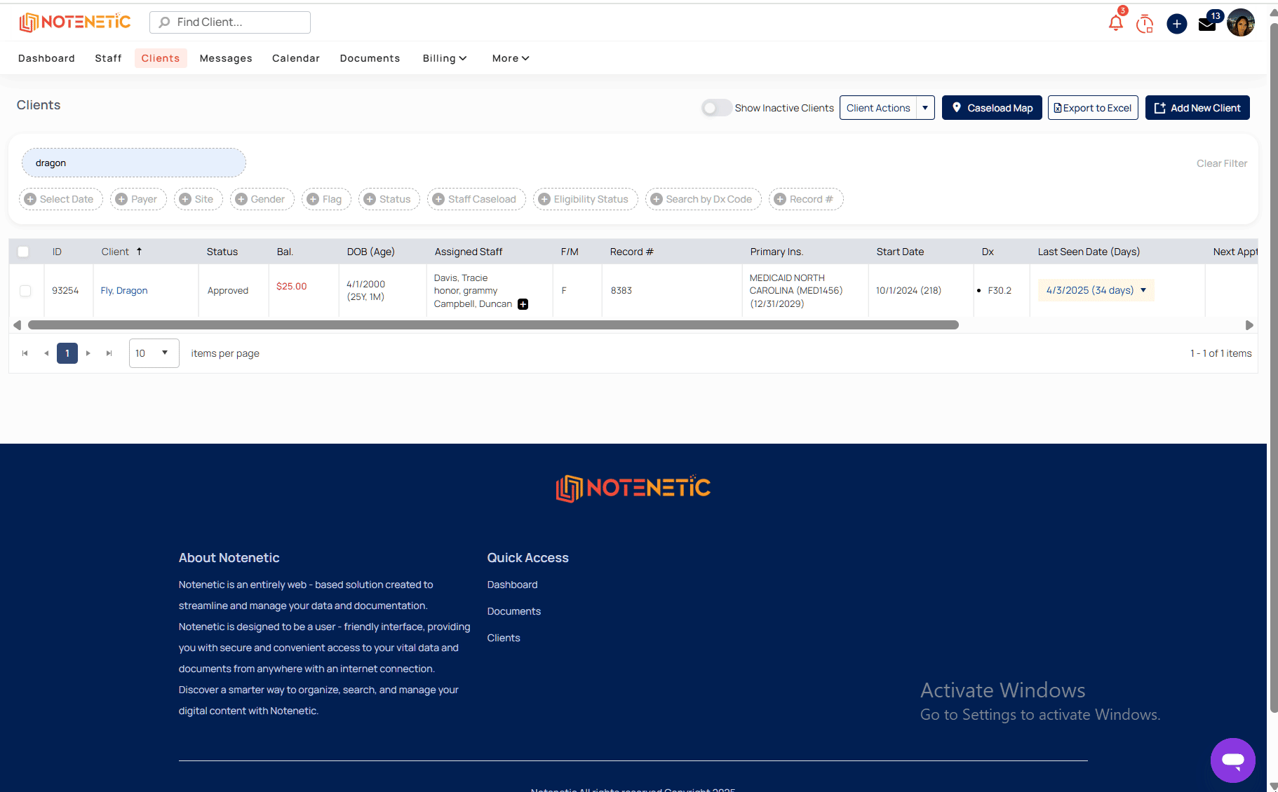1278x792 pixels.
Task: Open the Documents tab
Action: click(x=370, y=58)
